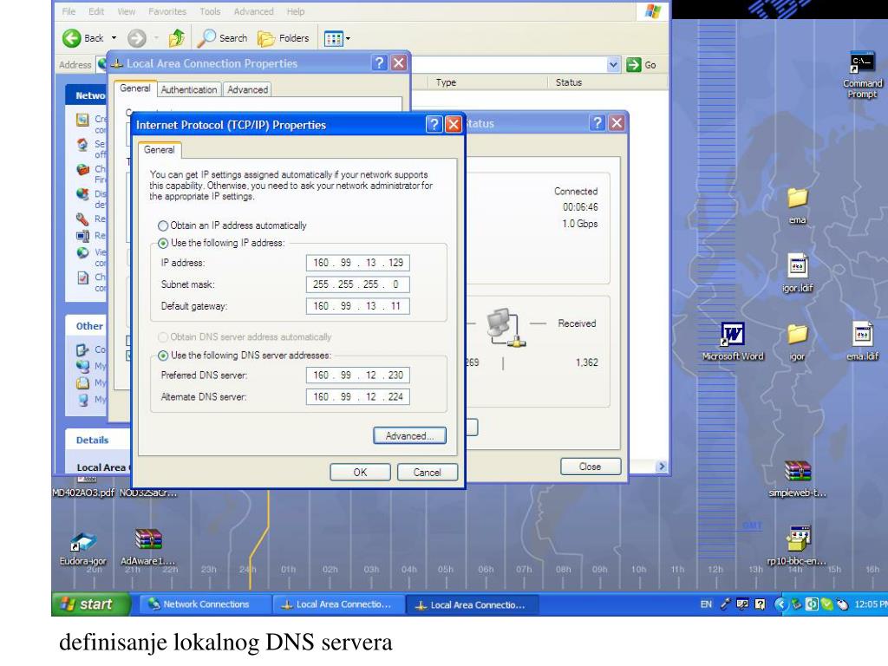Click the Alternate DNS server field
Viewport: 888px width, 666px height.
click(x=357, y=396)
